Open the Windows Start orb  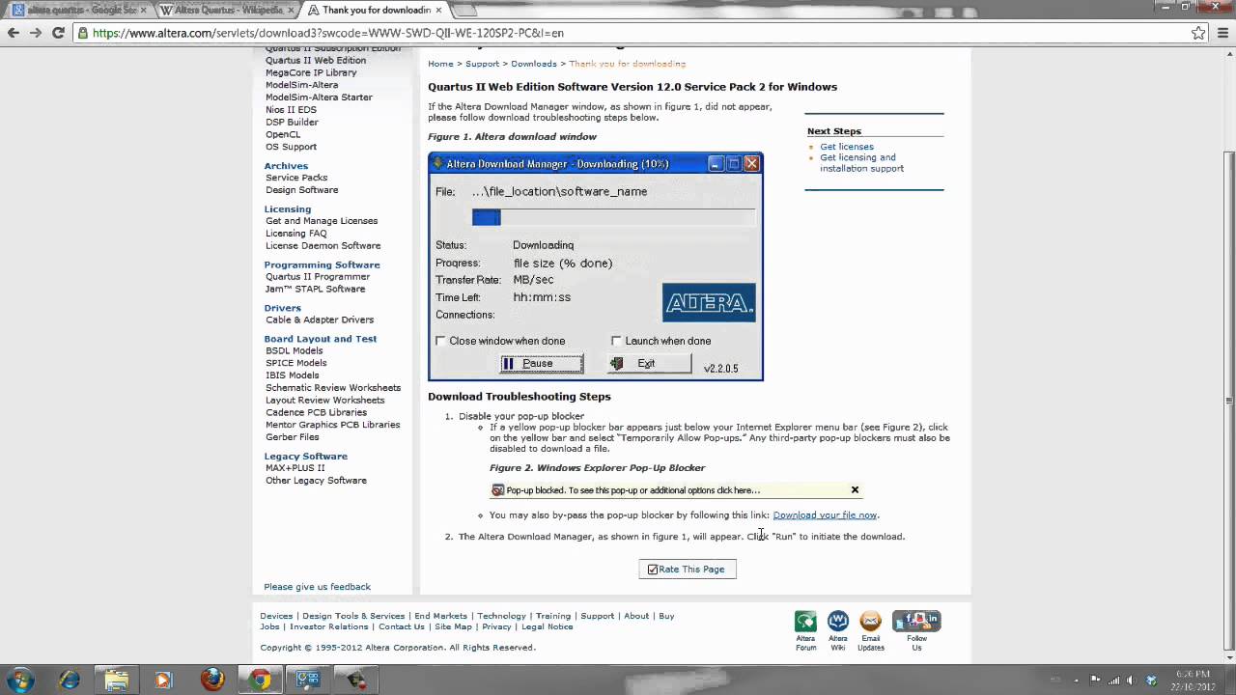click(x=20, y=680)
